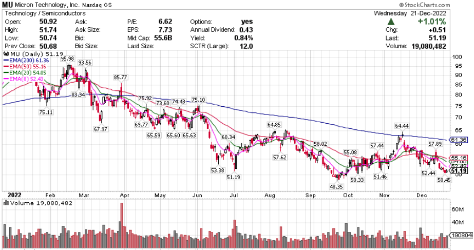Click the 48.35 yearly low label
474x250 pixels.
[x=336, y=187]
